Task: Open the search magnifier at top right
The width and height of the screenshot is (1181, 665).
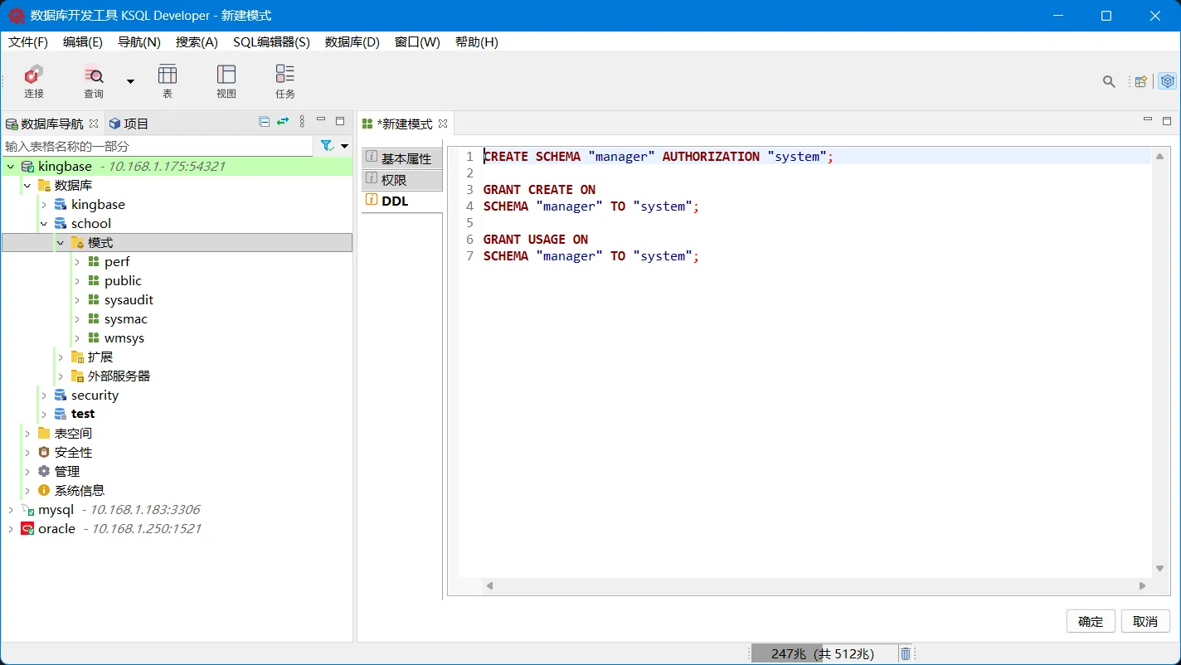Action: [1109, 82]
